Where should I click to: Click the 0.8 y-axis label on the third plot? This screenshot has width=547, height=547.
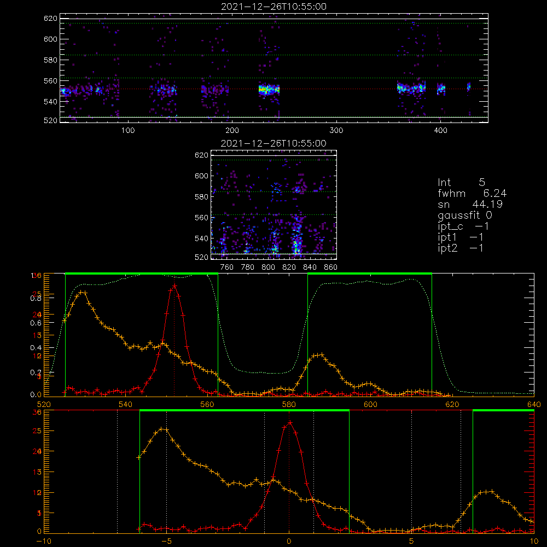coord(36,298)
